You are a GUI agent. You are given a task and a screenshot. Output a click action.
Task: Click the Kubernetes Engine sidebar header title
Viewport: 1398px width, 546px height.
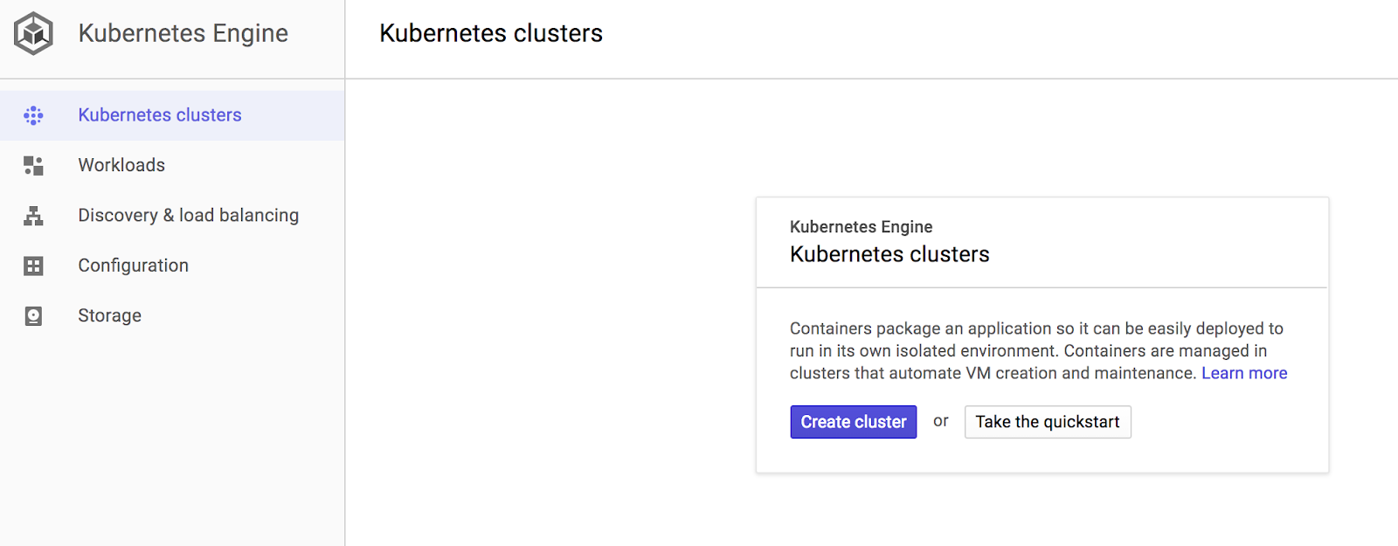(183, 33)
